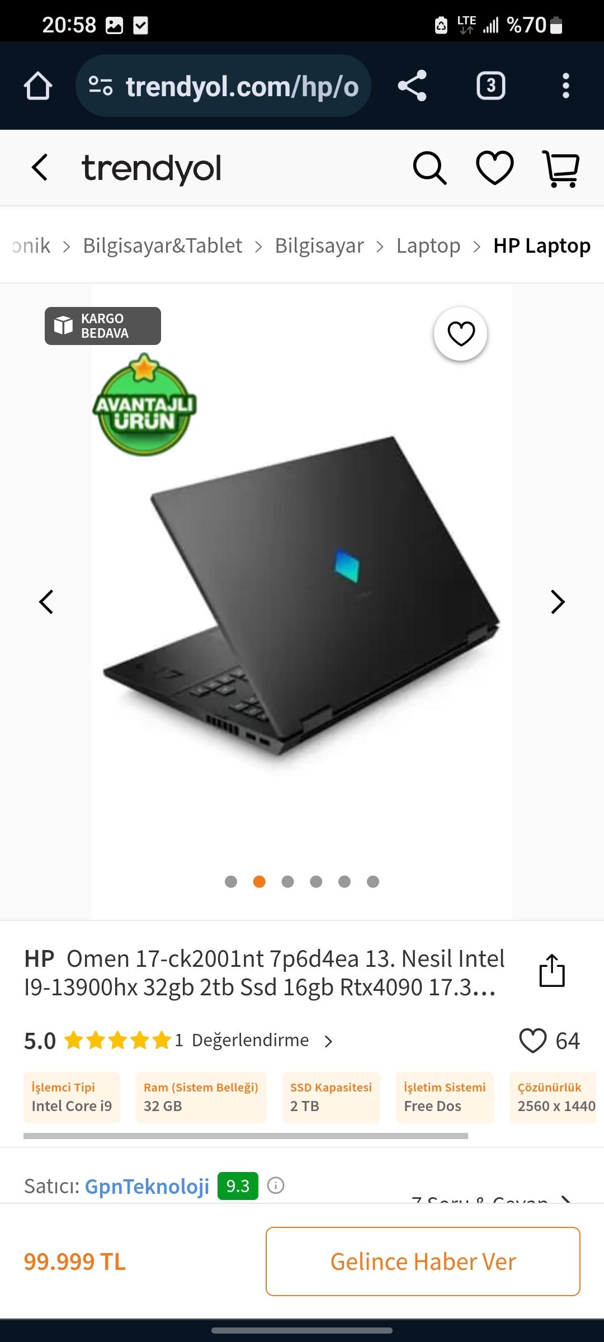Click the specs horizontal scrollbar
The width and height of the screenshot is (604, 1342).
(x=246, y=1136)
